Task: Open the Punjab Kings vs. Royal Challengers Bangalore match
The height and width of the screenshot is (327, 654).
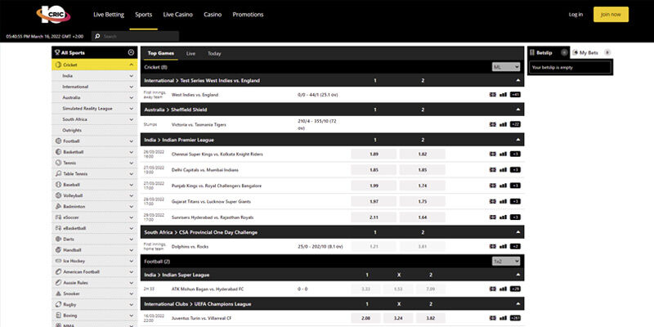Action: [x=217, y=186]
